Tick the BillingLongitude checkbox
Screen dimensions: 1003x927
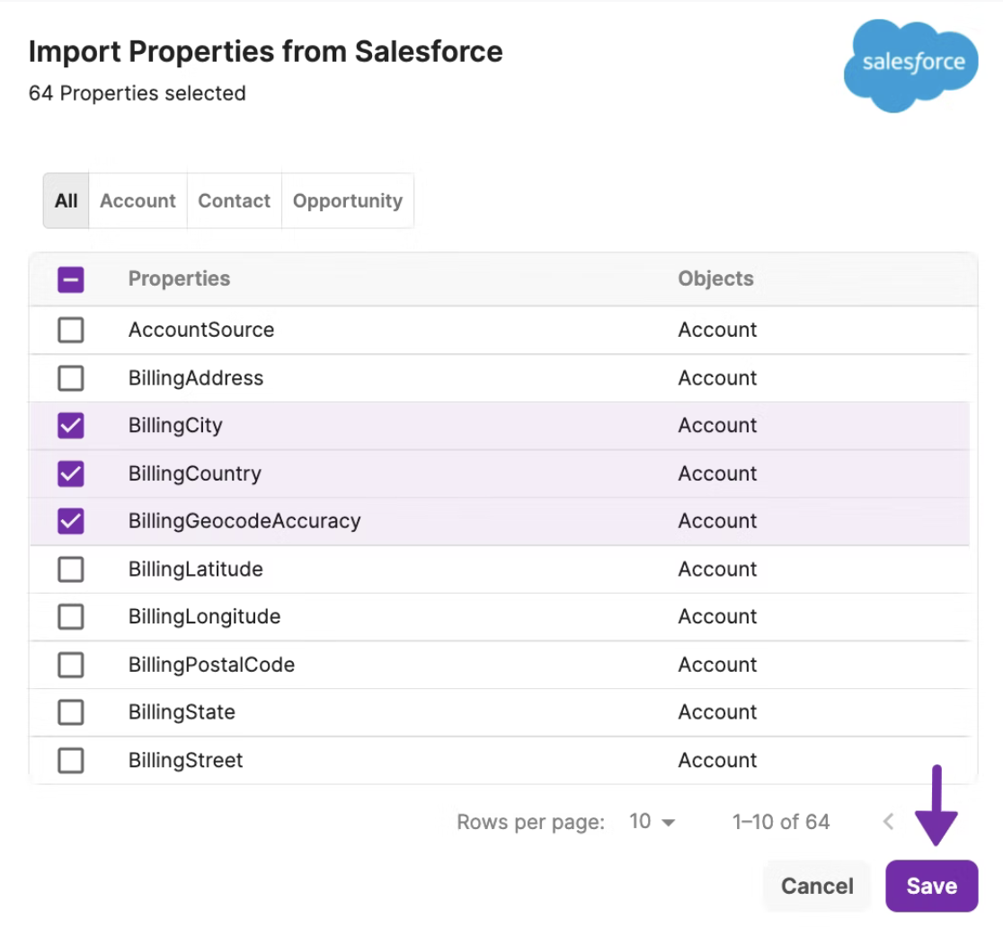click(x=70, y=617)
